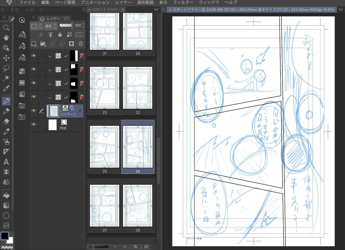Screen dimensions: 345x250
Task: Close the ロボットクラス一話 page manager tab
Action: coord(89,9)
